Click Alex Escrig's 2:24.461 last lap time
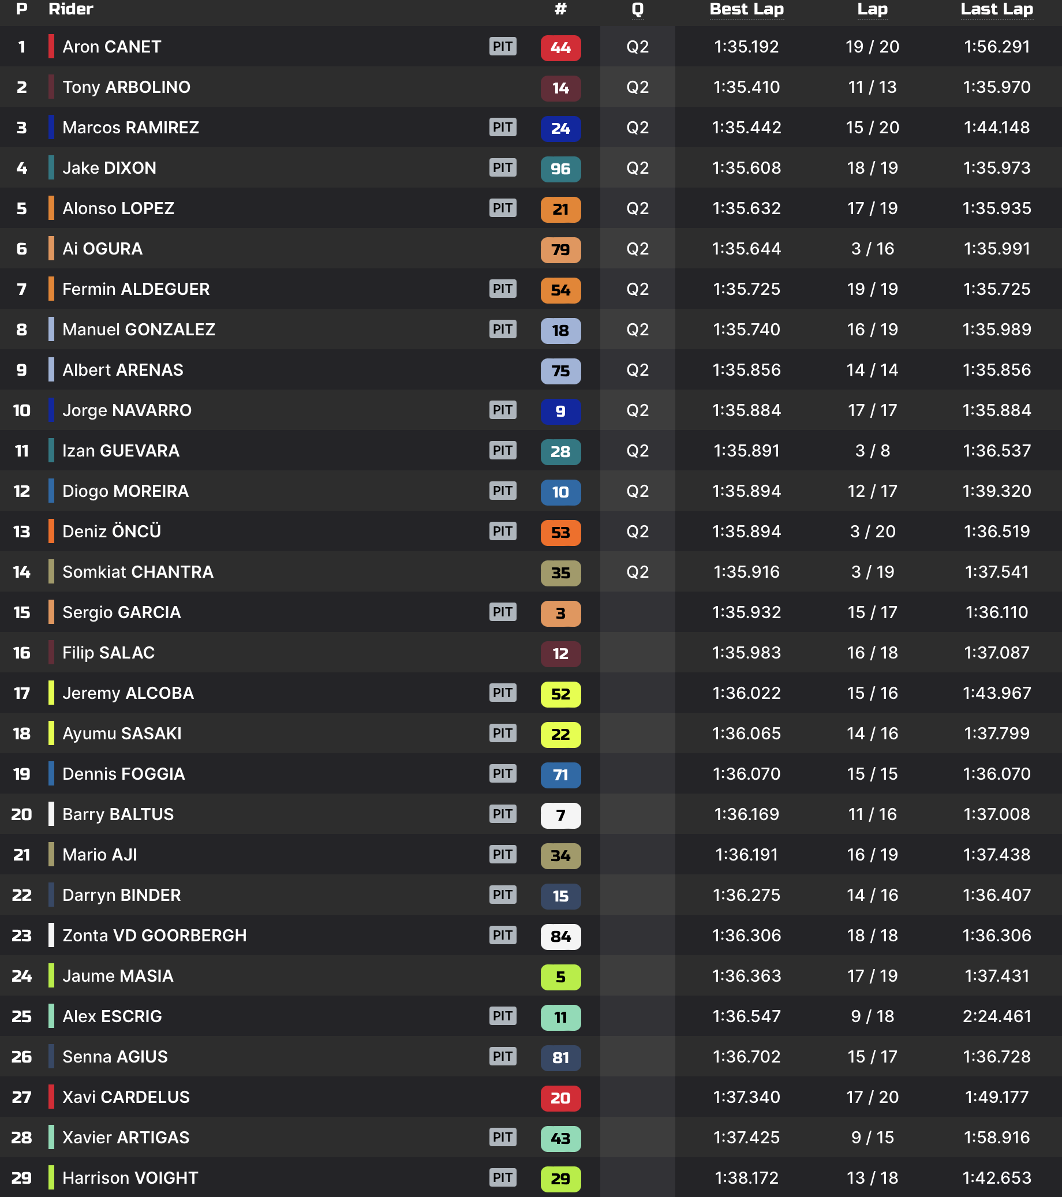The height and width of the screenshot is (1197, 1062). (996, 1016)
